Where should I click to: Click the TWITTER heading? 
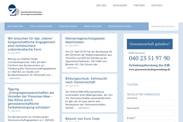coord(132,85)
